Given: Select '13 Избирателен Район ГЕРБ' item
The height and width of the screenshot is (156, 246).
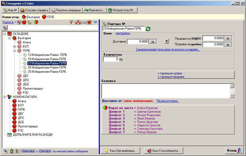Looking at the screenshot, I should (47, 55).
